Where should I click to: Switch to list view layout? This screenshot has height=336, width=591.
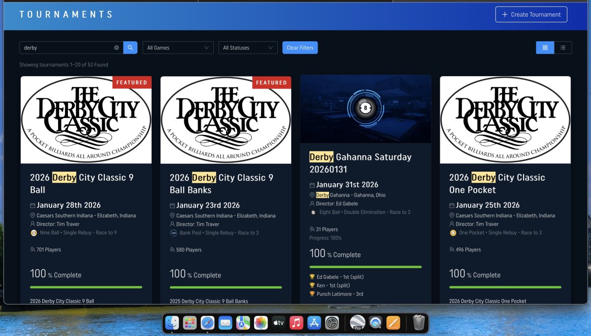[x=563, y=48]
